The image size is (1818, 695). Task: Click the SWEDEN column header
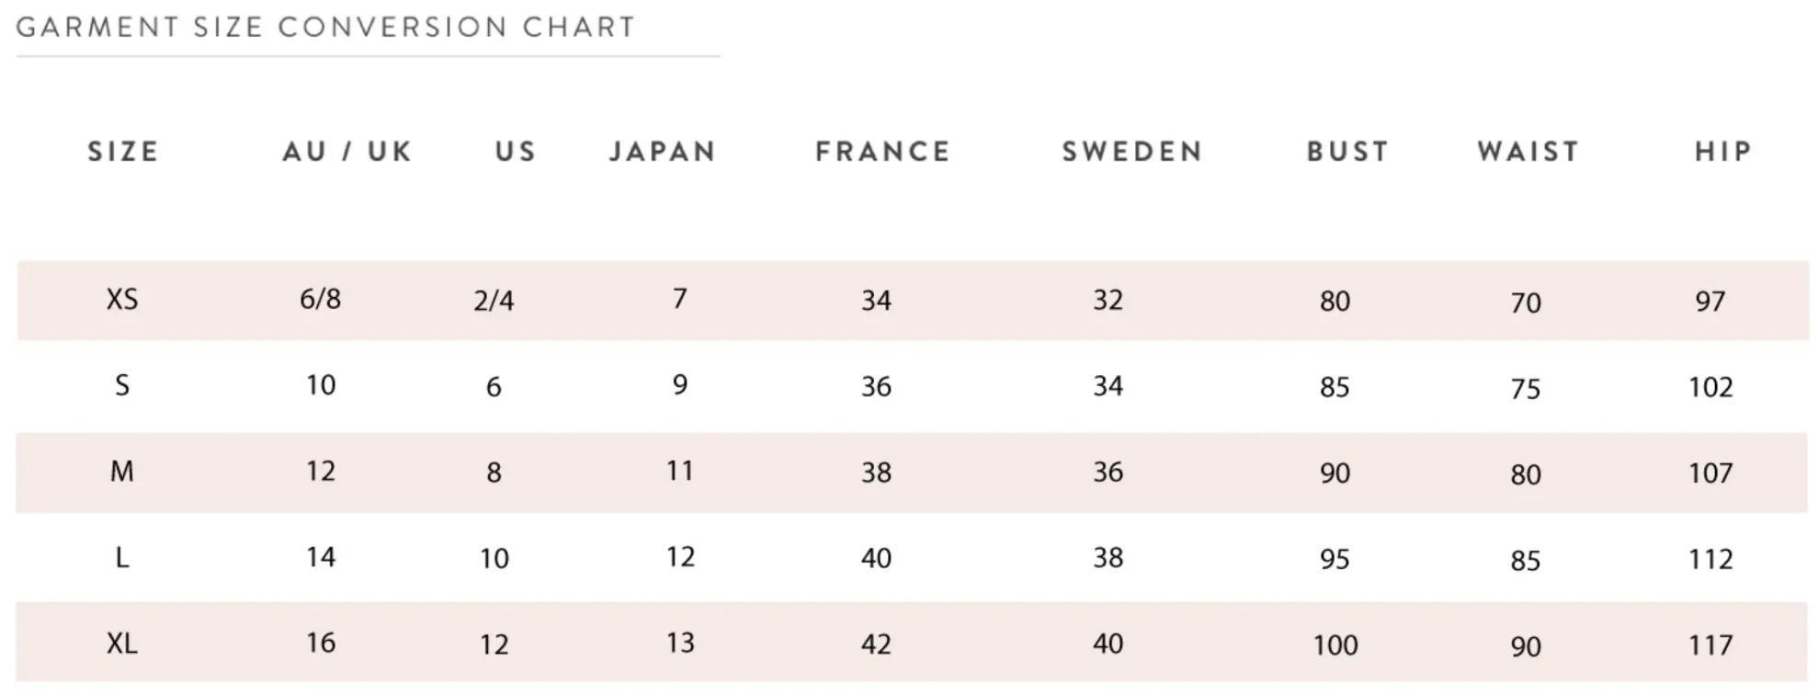click(x=1132, y=152)
